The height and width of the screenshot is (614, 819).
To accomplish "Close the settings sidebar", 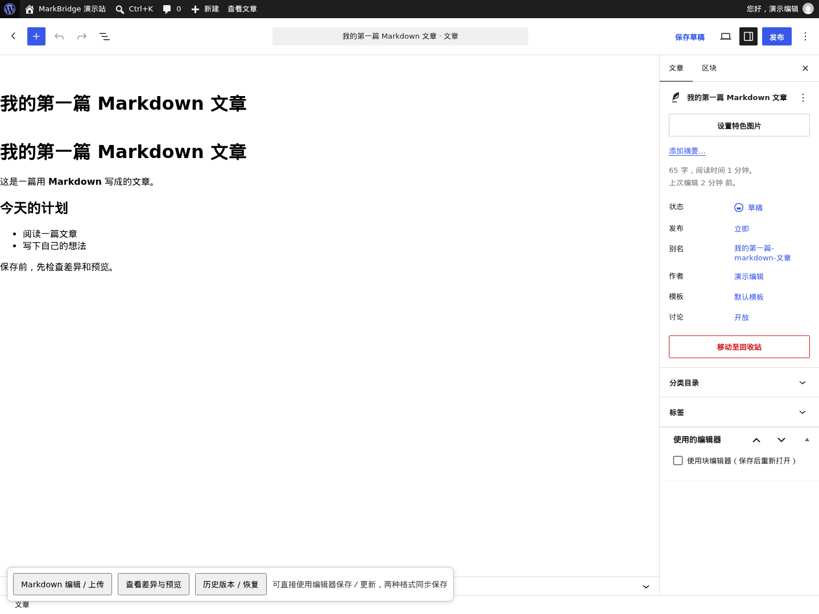I will point(805,68).
